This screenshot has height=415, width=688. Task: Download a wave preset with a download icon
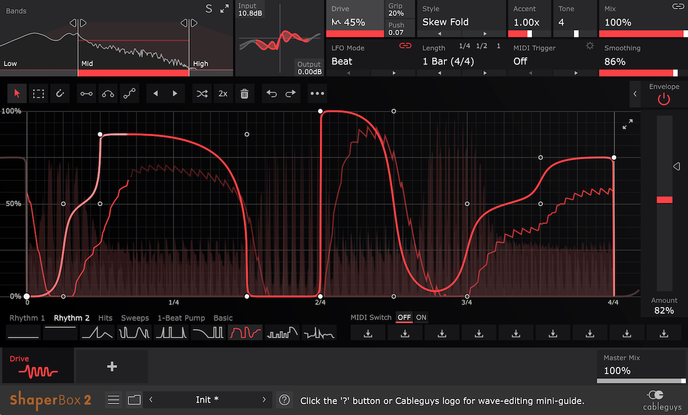click(368, 332)
